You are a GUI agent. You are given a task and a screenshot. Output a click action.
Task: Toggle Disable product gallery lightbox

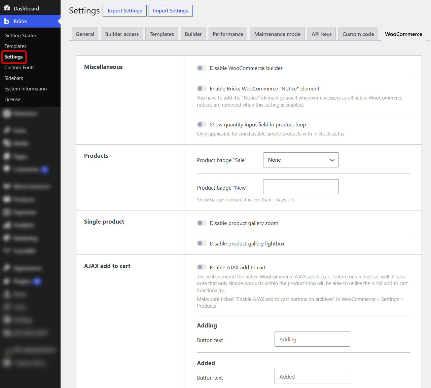202,243
